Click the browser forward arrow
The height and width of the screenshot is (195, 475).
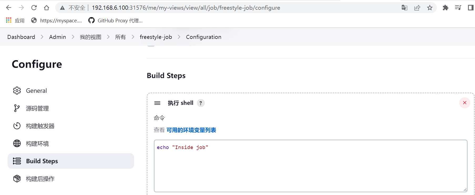(21, 8)
